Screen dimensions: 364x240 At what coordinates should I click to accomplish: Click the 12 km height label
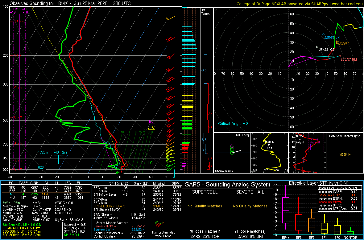click(x=19, y=56)
